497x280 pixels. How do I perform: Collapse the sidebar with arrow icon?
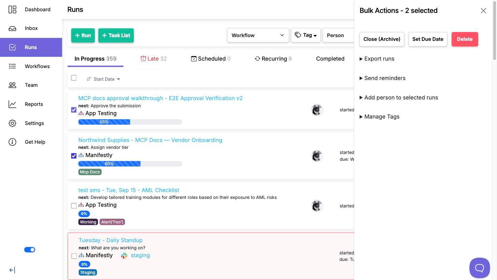[12, 270]
